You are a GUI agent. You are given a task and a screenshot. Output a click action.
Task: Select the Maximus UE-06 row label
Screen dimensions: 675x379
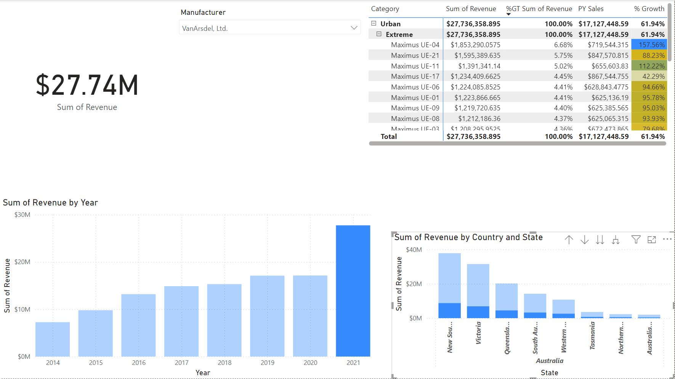pyautogui.click(x=415, y=87)
